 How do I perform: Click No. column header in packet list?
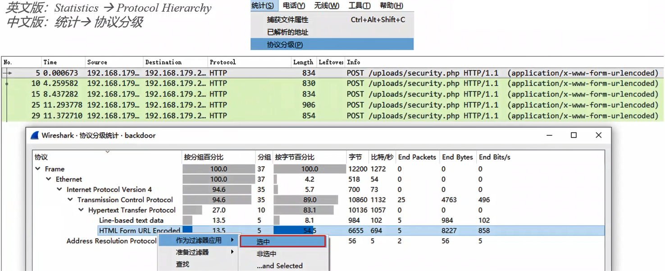coord(21,62)
